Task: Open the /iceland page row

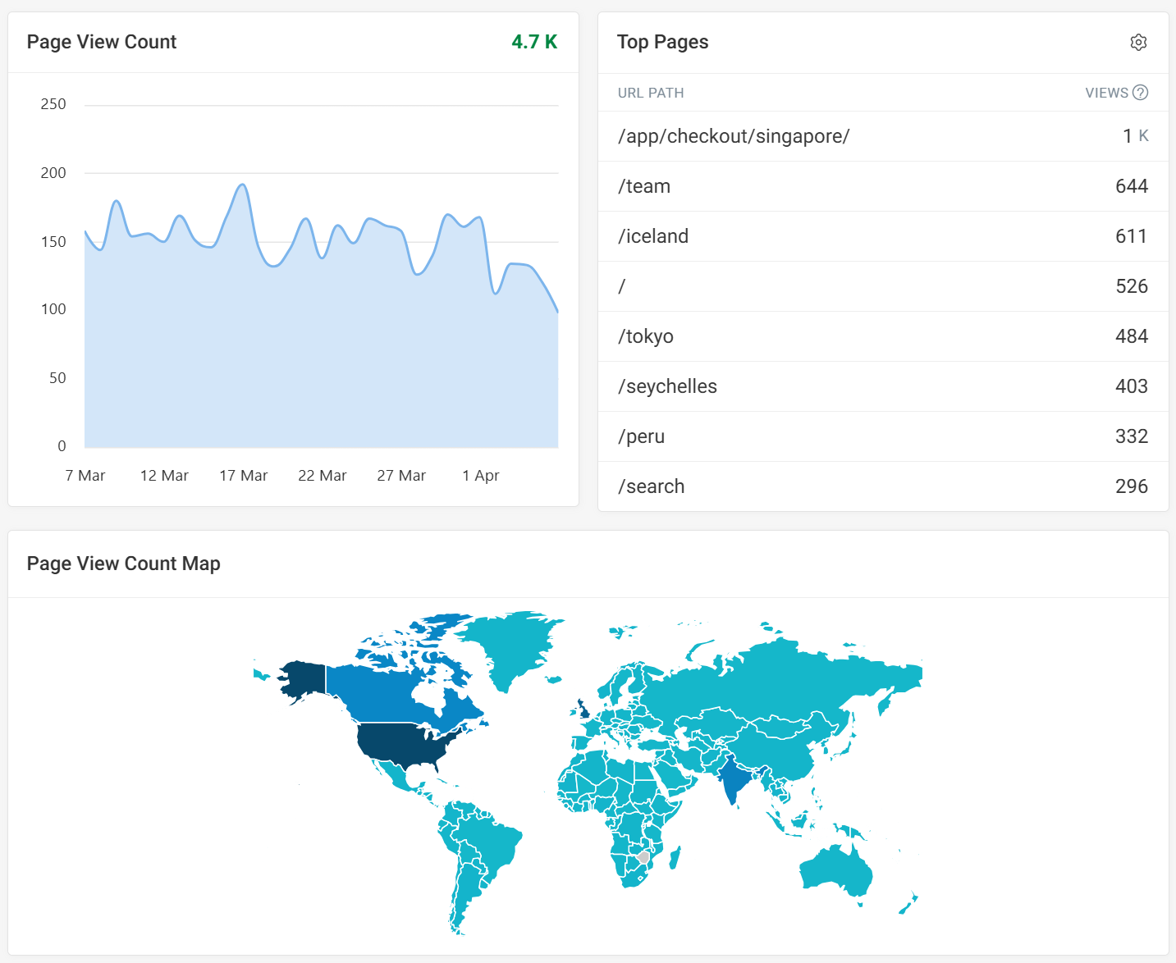Action: pyautogui.click(x=653, y=236)
